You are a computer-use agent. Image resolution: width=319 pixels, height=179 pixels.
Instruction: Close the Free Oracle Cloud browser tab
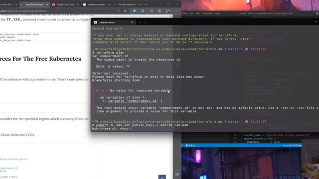47,4
